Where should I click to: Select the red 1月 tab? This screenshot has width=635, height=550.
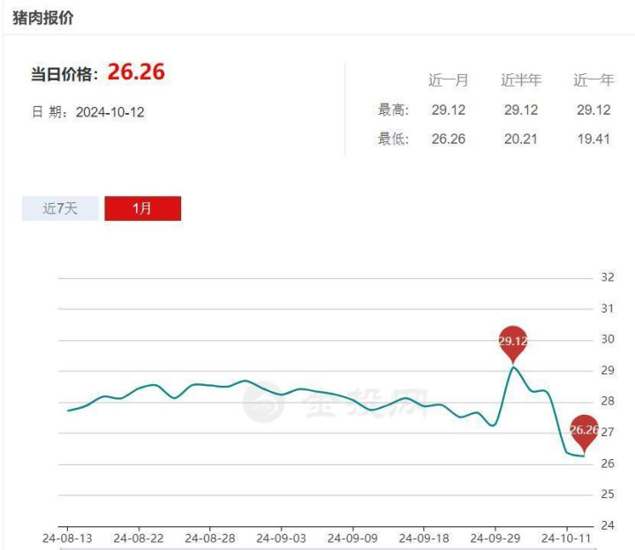coord(142,208)
